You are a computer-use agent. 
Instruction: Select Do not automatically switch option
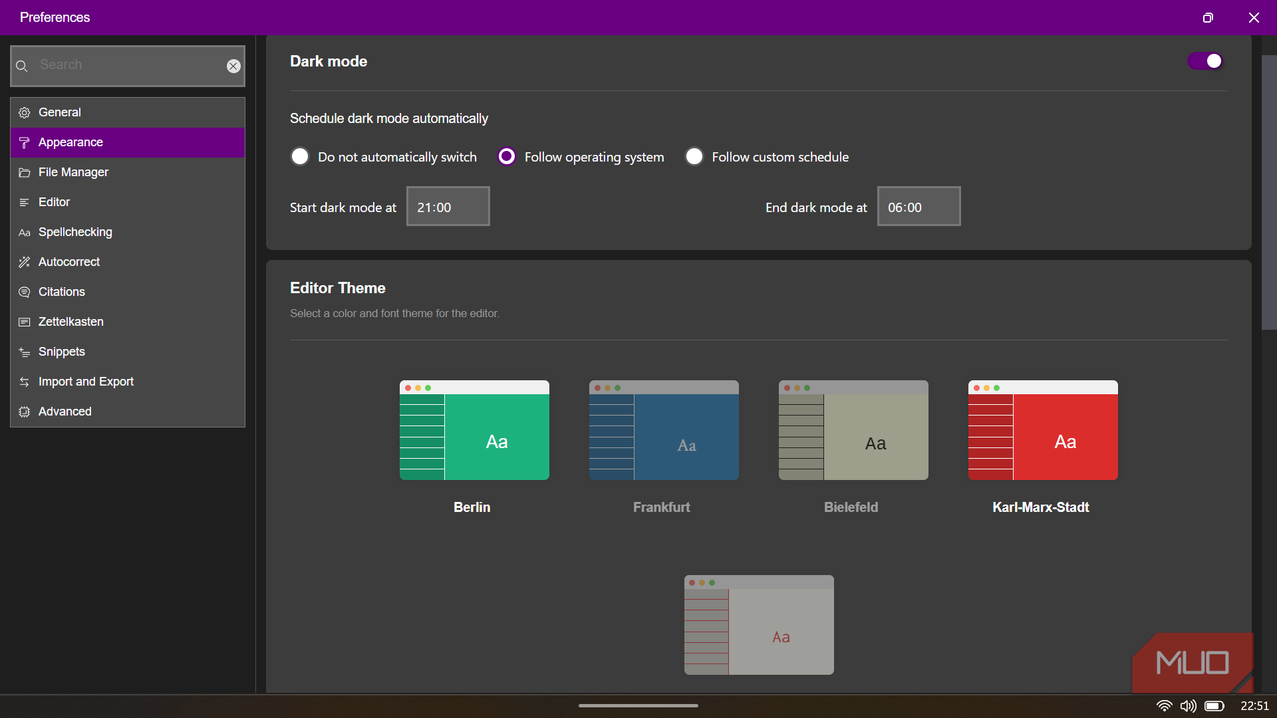tap(300, 156)
